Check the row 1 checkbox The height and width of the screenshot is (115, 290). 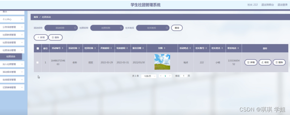click(x=38, y=63)
